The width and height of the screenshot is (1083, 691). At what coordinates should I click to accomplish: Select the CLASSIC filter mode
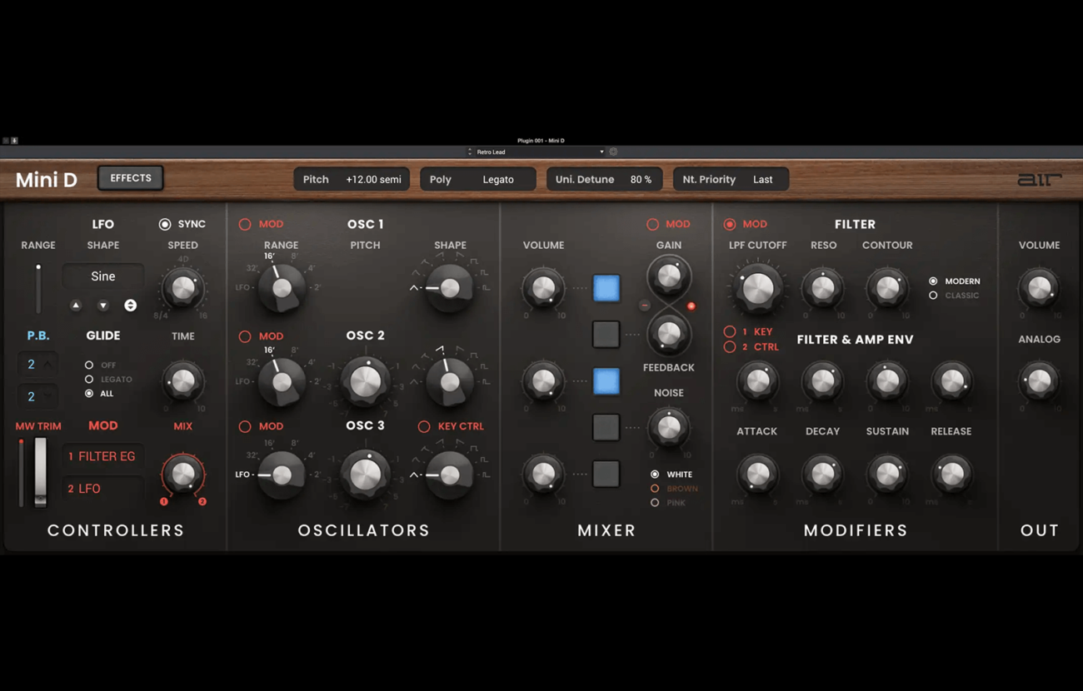click(933, 296)
